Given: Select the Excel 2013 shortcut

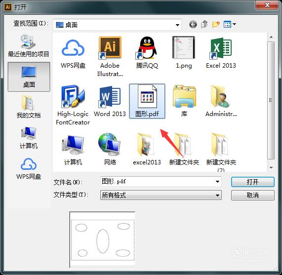Looking at the screenshot, I should point(221,52).
